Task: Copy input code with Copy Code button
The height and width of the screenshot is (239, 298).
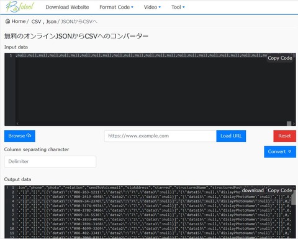Action: [280, 58]
